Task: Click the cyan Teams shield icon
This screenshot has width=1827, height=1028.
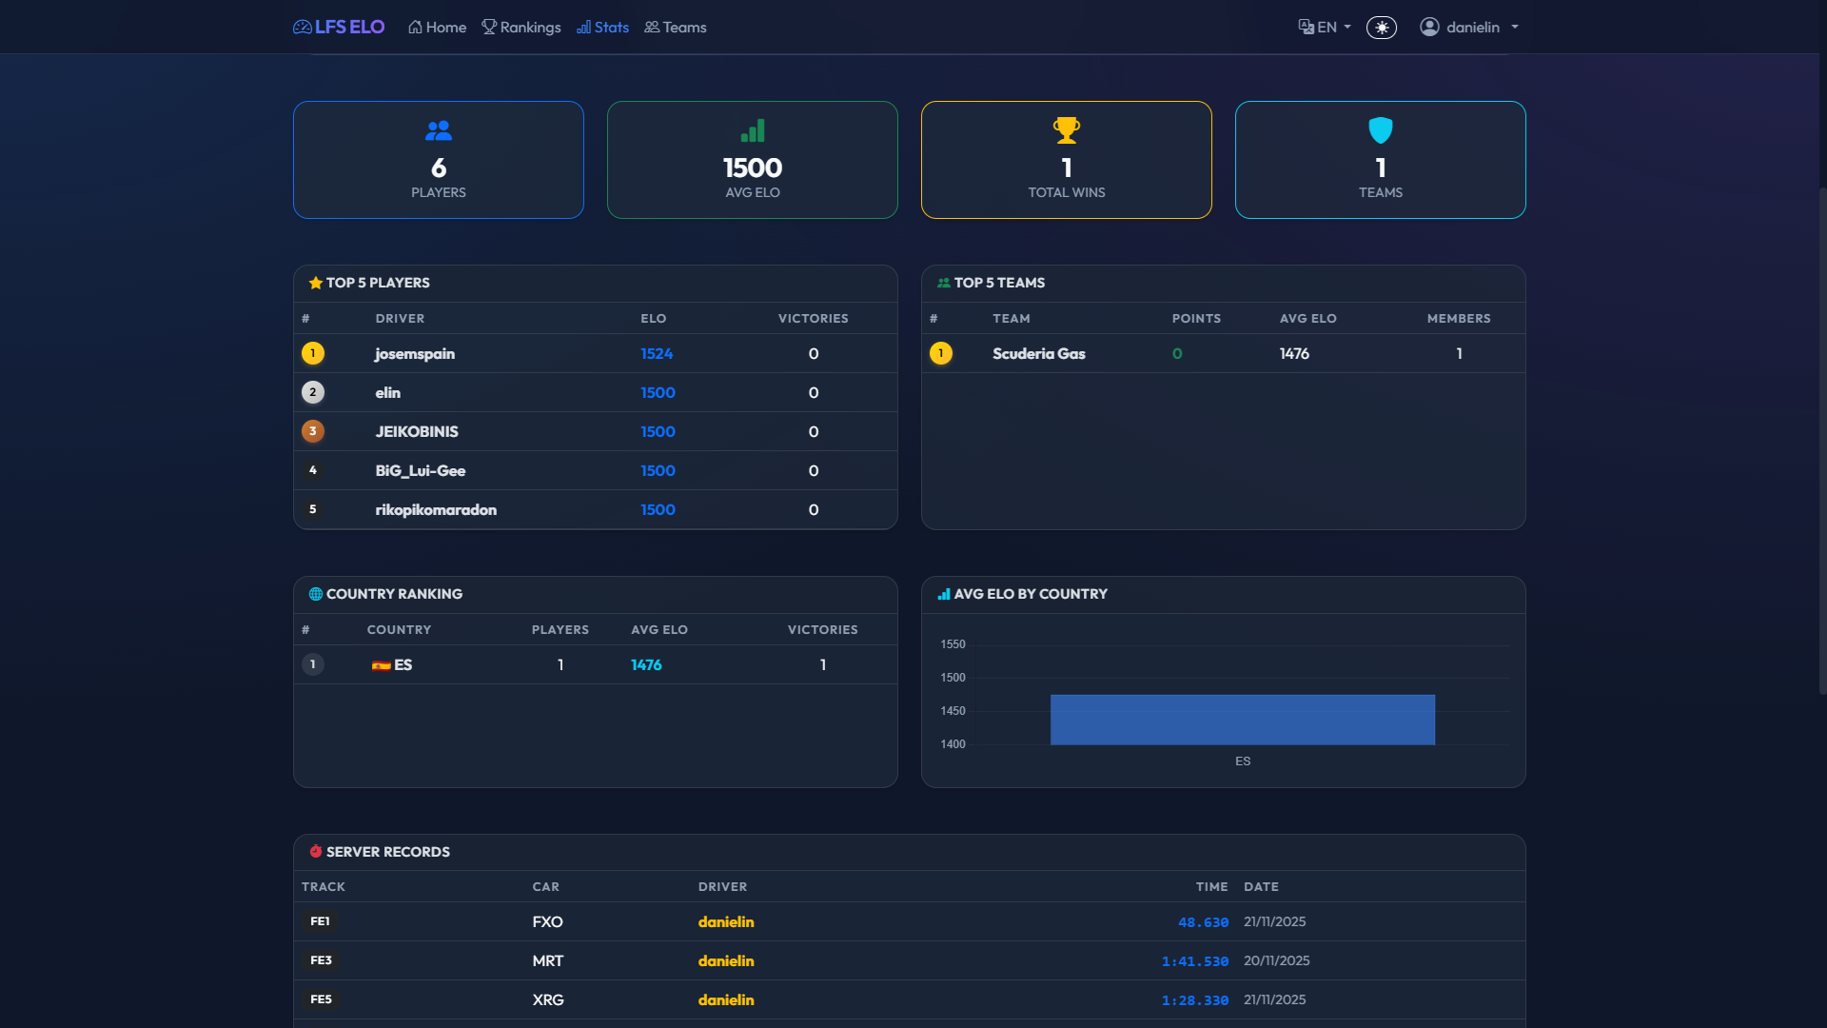Action: coord(1380,130)
